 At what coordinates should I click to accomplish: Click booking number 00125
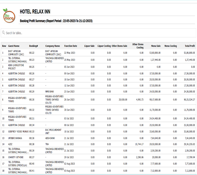(x=31, y=67)
